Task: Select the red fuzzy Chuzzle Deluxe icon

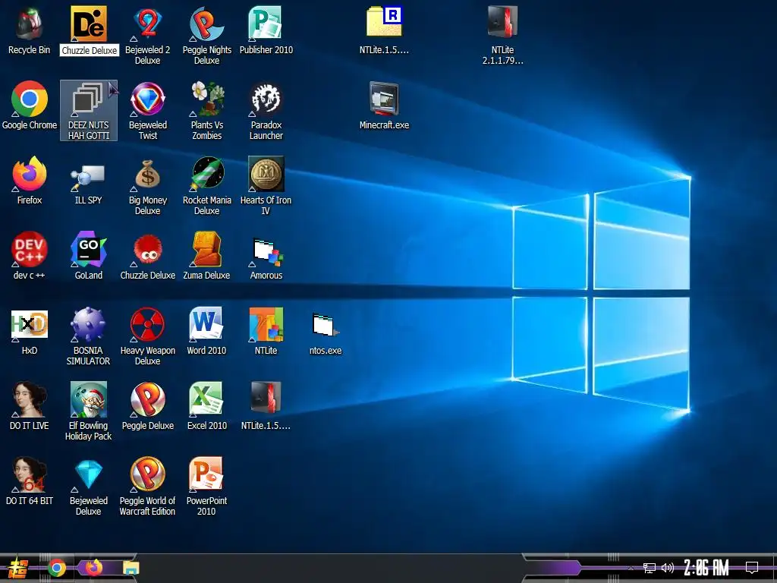Action: click(148, 255)
